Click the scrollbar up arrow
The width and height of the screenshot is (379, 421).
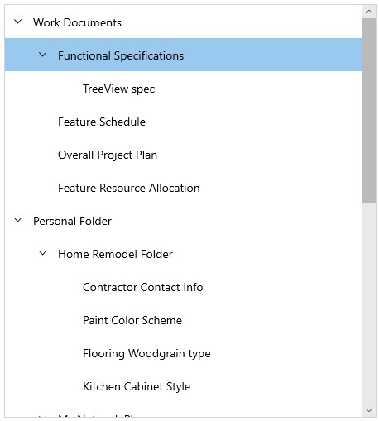click(369, 12)
